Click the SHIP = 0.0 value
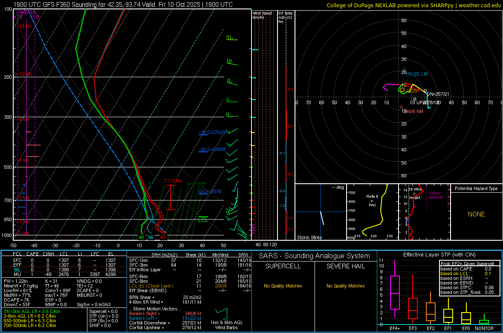The height and width of the screenshot is (333, 503). pyautogui.click(x=100, y=325)
